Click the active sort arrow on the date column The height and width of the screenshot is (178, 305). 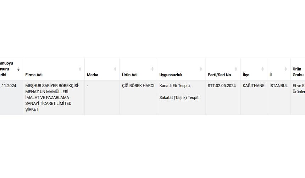[x=18, y=69]
